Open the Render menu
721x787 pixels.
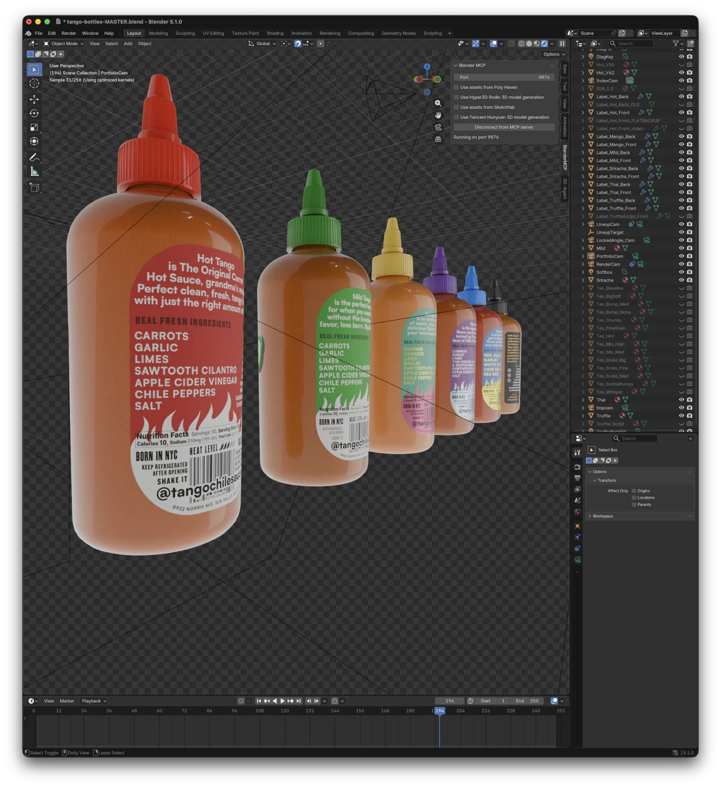point(69,33)
